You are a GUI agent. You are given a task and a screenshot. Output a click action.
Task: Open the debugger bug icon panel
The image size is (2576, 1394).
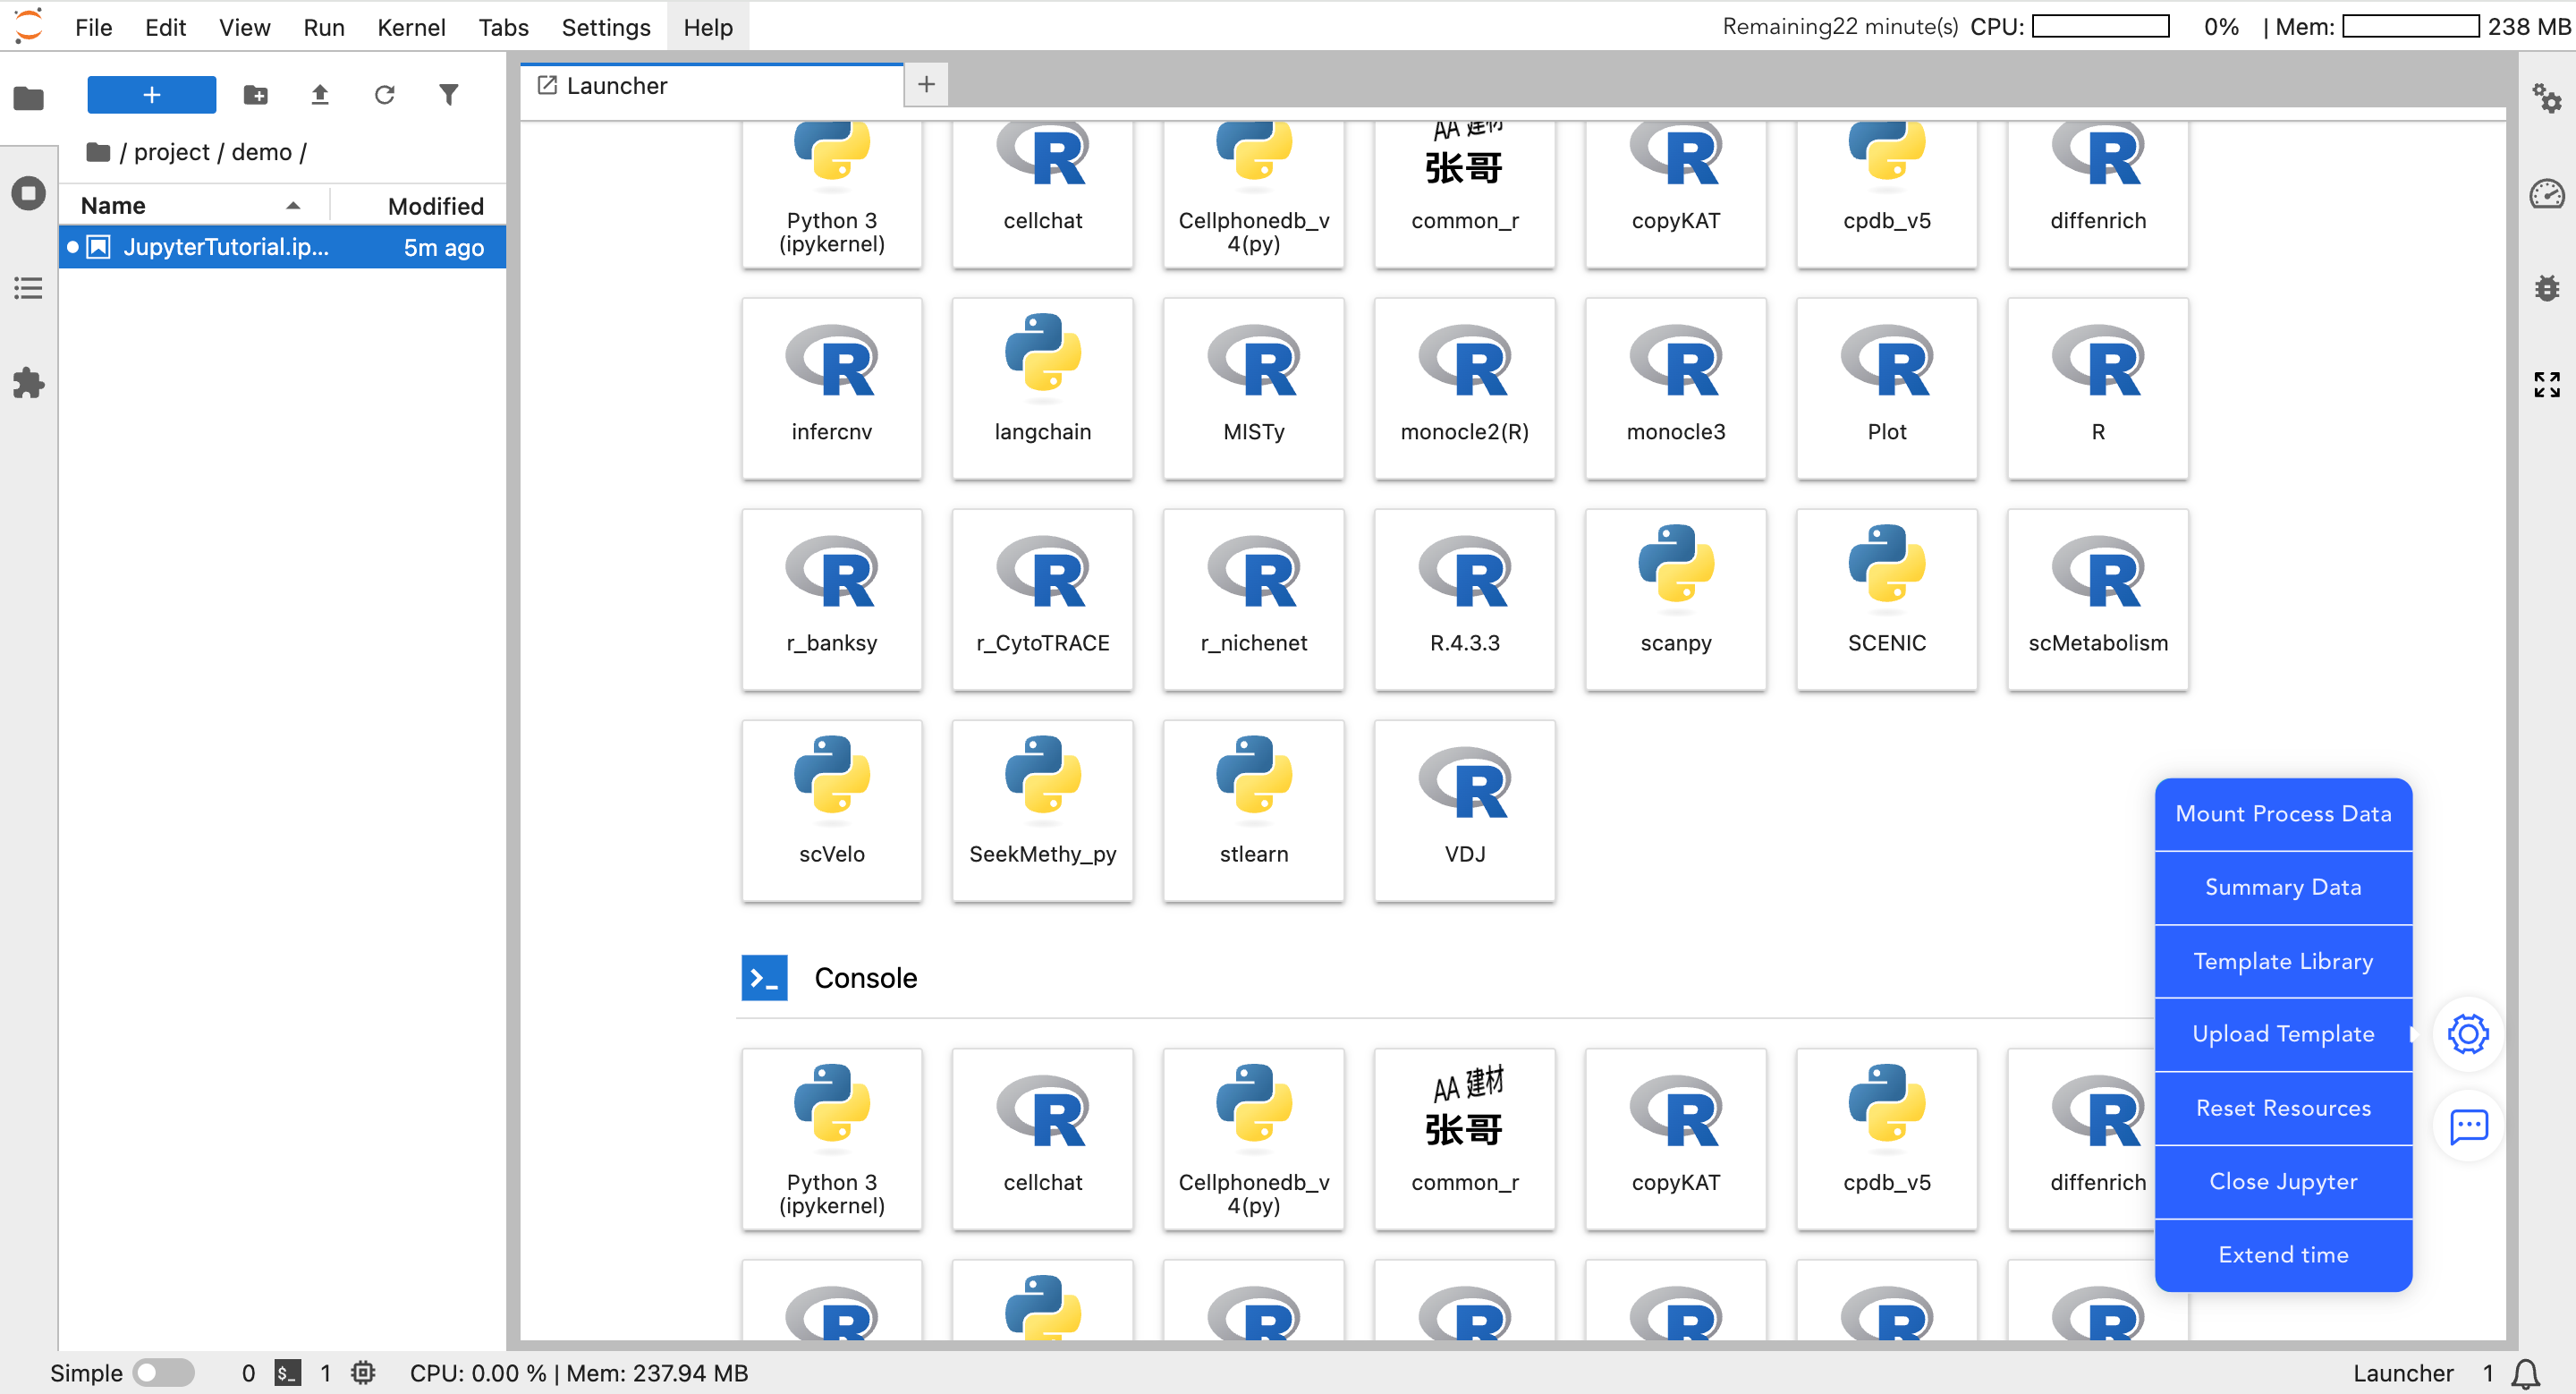(x=2546, y=289)
